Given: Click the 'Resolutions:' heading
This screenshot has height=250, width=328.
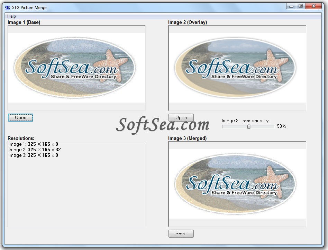Looking at the screenshot, I should 21,138.
